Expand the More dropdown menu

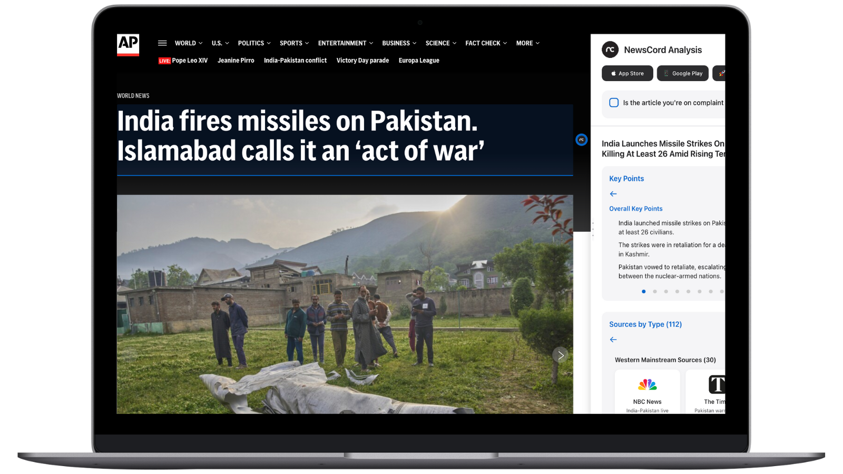point(528,43)
